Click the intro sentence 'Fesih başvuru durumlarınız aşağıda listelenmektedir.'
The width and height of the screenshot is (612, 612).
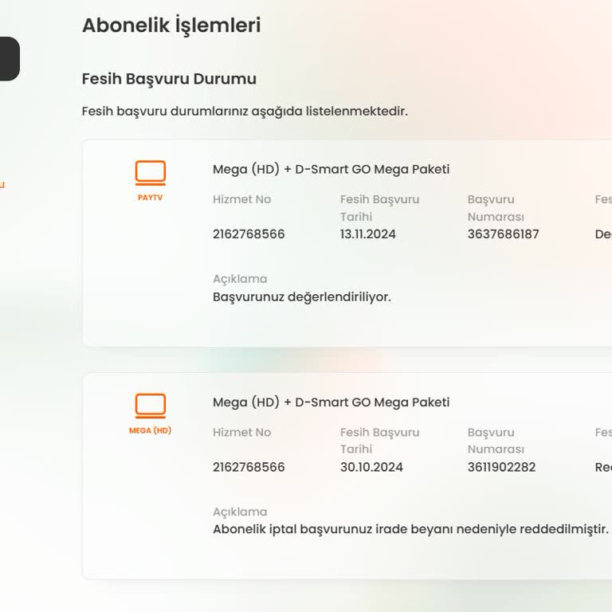pos(245,112)
